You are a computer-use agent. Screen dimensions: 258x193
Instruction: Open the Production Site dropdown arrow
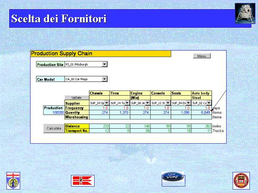click(104, 64)
